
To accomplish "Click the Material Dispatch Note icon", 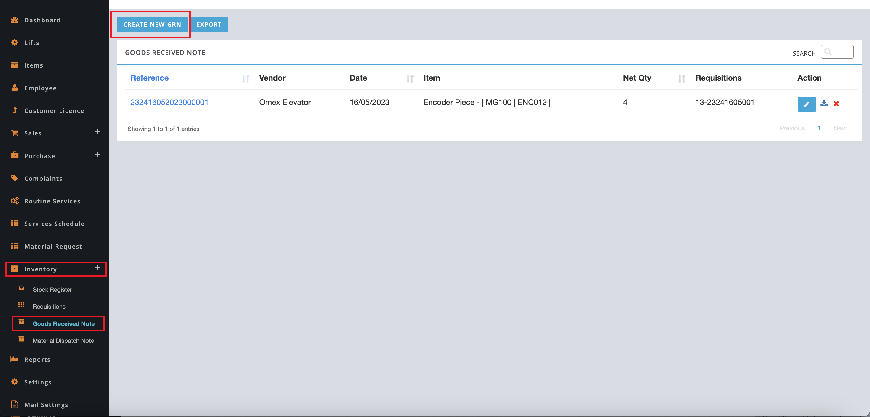I will click(x=21, y=339).
